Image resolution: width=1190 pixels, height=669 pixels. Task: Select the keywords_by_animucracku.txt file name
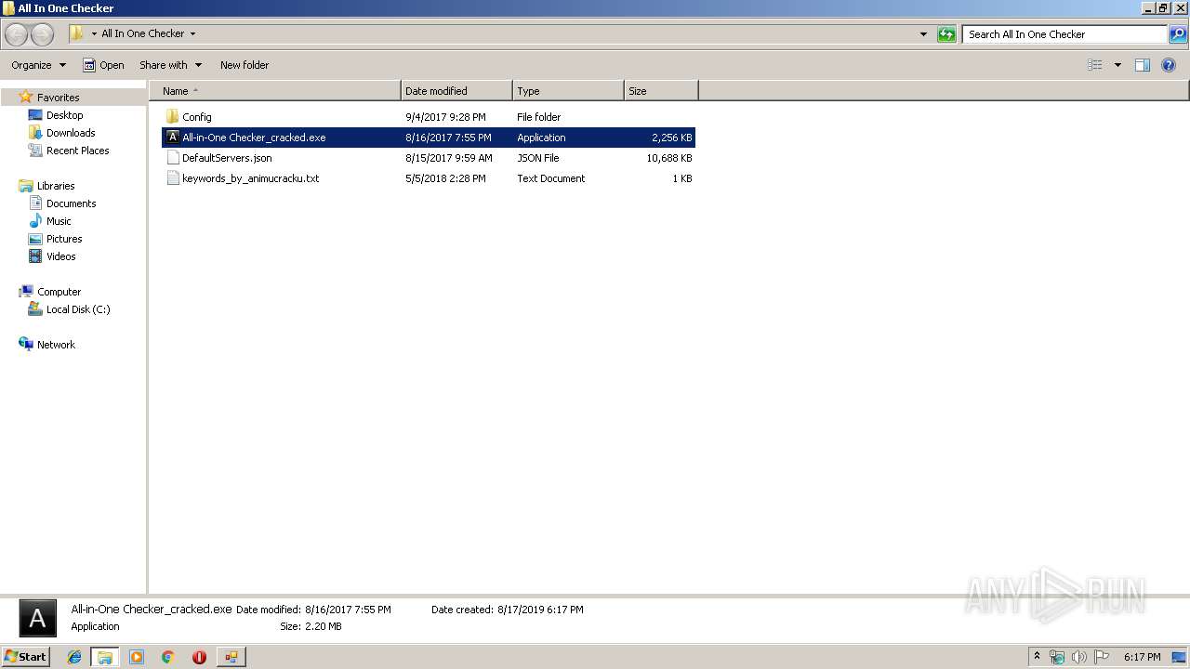(250, 178)
